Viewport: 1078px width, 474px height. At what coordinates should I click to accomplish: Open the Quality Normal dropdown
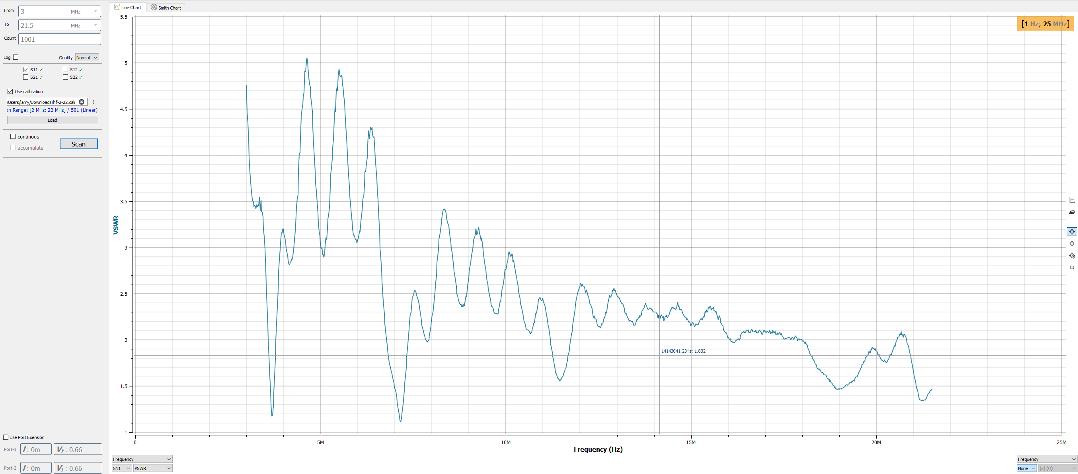pyautogui.click(x=87, y=58)
